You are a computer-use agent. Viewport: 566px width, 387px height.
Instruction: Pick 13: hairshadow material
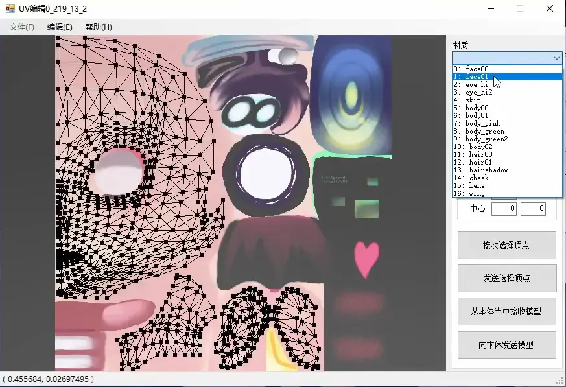click(507, 170)
